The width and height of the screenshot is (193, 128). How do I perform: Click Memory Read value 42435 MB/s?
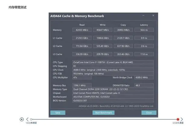(82, 30)
